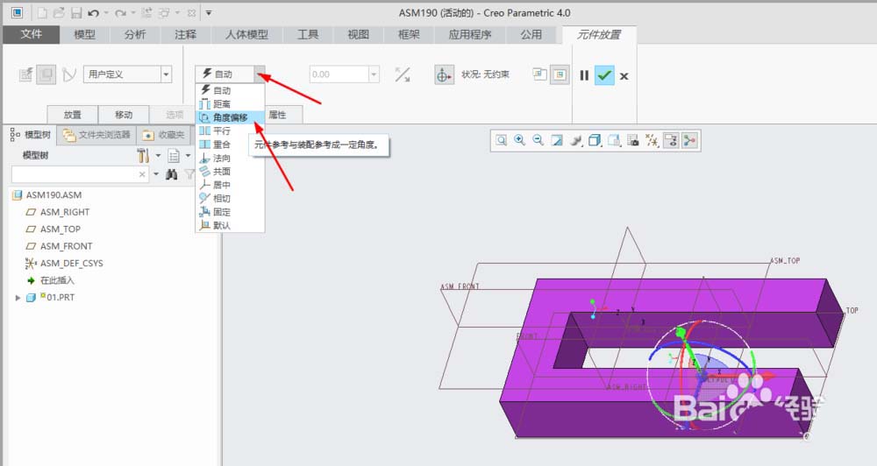Click the Redo arrow in quick access toolbar
The image size is (877, 466).
click(120, 12)
